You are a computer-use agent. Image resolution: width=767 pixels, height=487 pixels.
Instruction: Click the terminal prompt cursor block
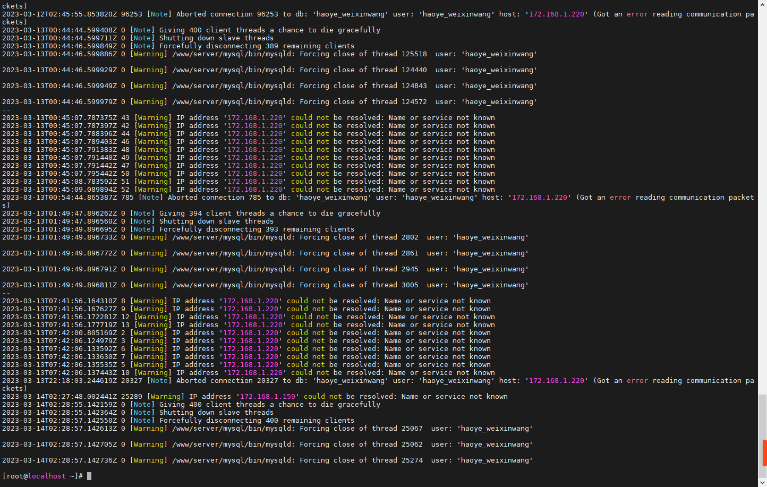pyautogui.click(x=89, y=476)
